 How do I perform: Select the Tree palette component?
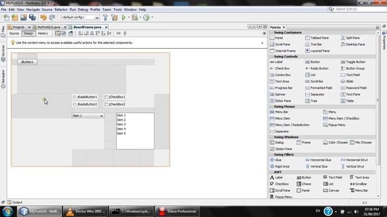point(311,101)
